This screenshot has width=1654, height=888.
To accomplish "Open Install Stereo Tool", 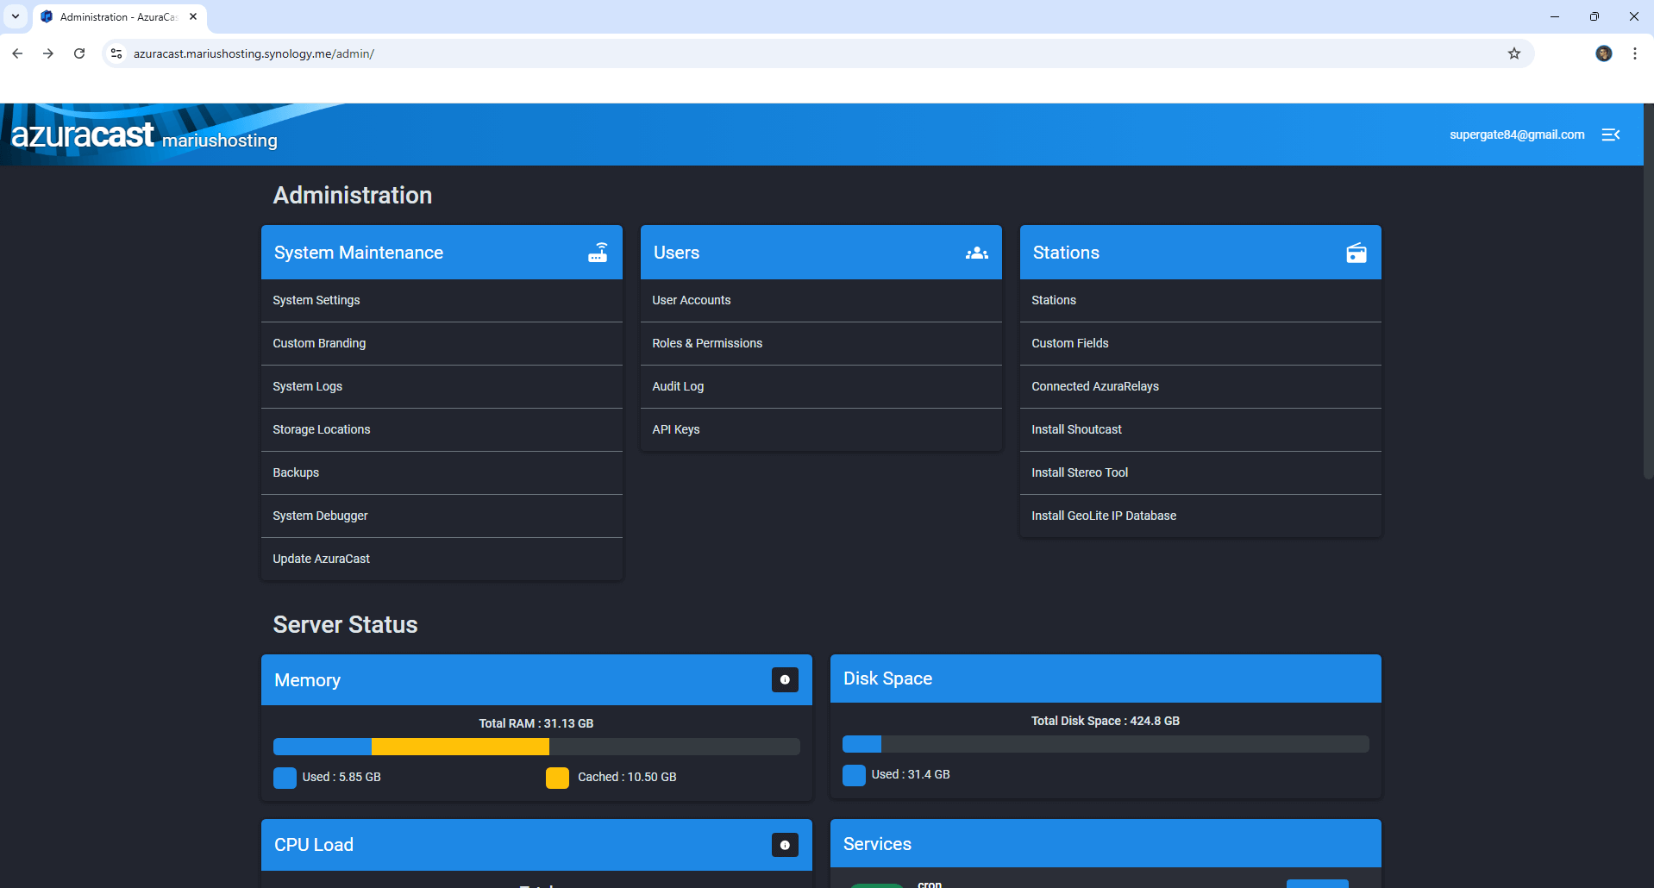I will click(x=1200, y=472).
